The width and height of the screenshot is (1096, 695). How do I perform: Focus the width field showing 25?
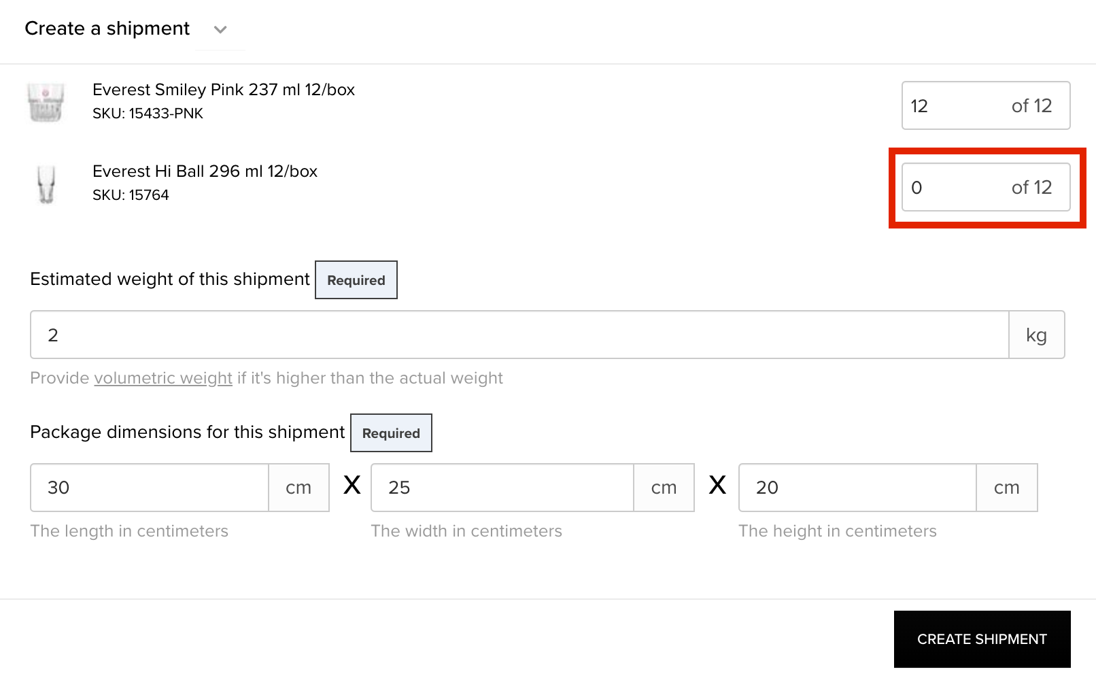[502, 488]
